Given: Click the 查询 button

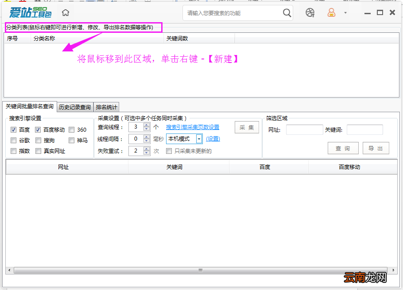Looking at the screenshot, I should click(x=343, y=148).
